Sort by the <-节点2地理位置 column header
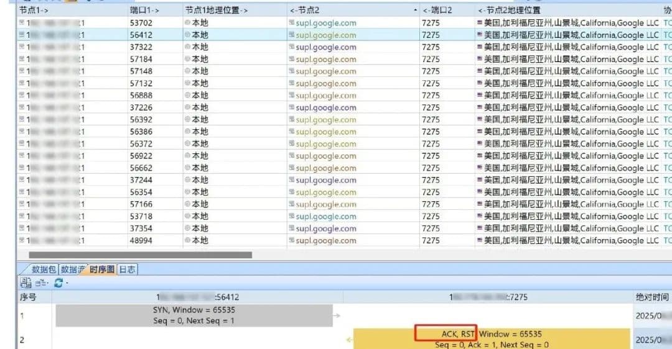This screenshot has height=349, width=672. point(568,10)
